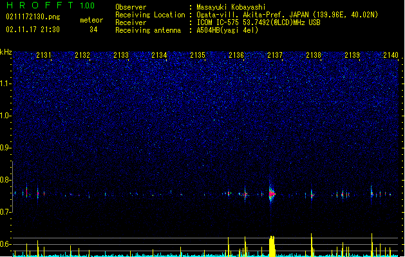The height and width of the screenshot is (257, 405).
Task: Click observer name Masayuki Kobayashi
Action: click(231, 7)
